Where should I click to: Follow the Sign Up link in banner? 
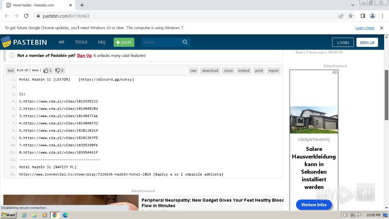click(x=84, y=56)
